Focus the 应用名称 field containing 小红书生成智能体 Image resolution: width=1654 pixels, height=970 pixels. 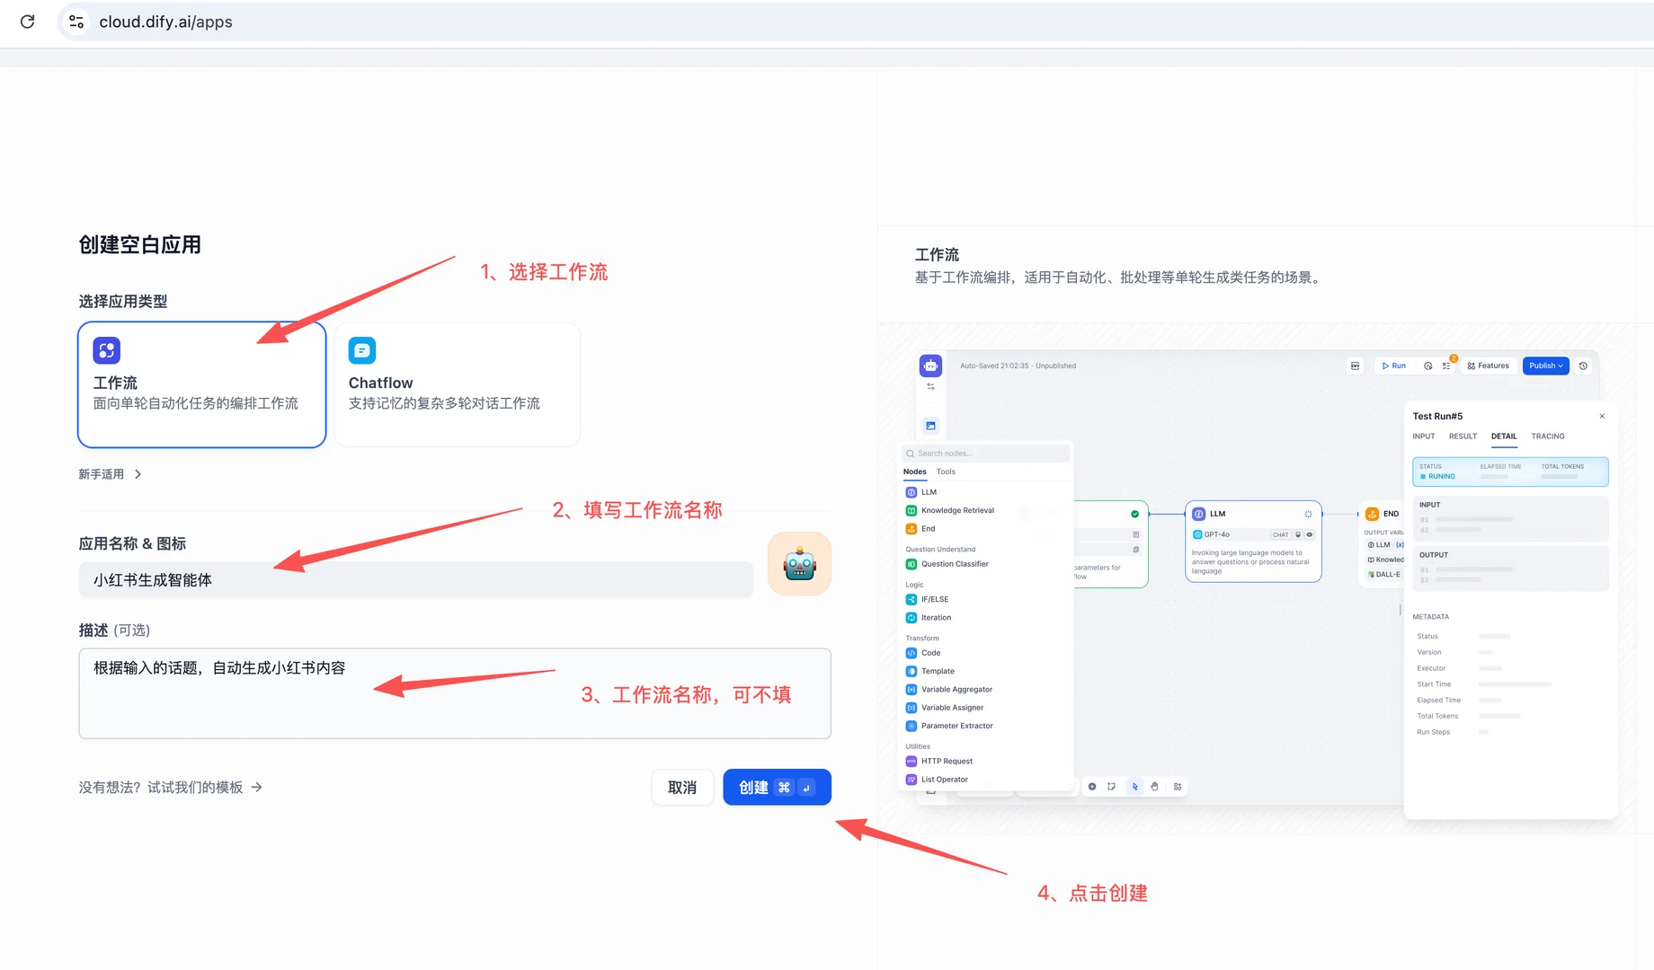coord(415,580)
